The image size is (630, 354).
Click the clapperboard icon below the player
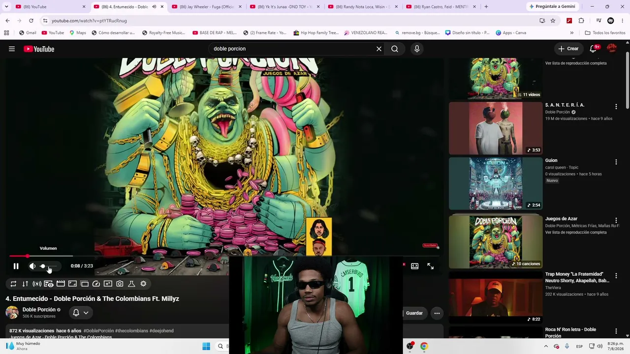click(61, 284)
